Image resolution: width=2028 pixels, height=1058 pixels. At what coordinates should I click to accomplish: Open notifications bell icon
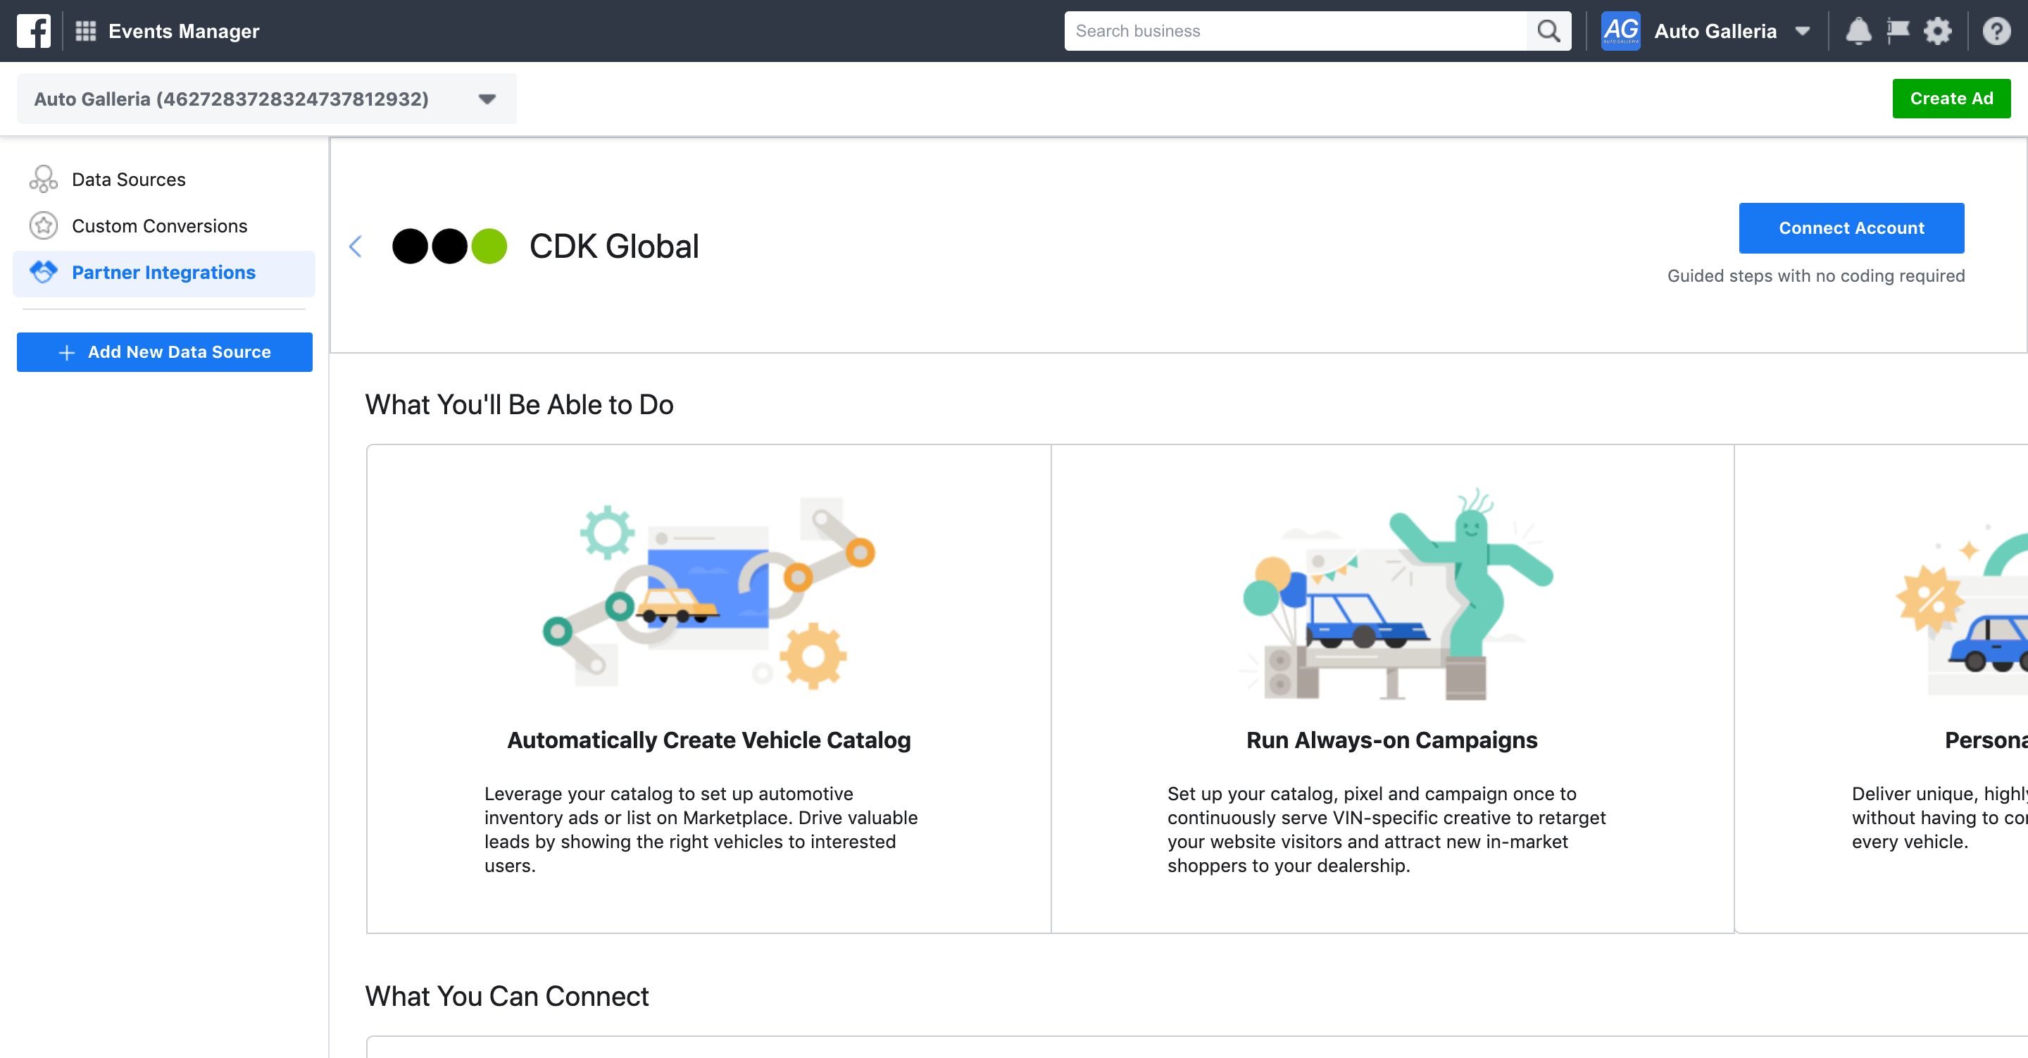coord(1858,31)
